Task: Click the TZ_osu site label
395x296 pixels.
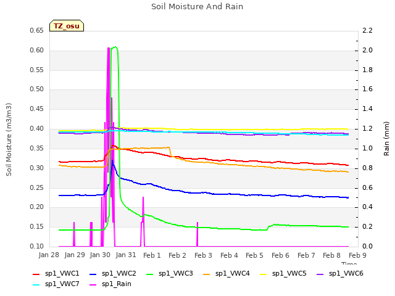Action: [67, 26]
